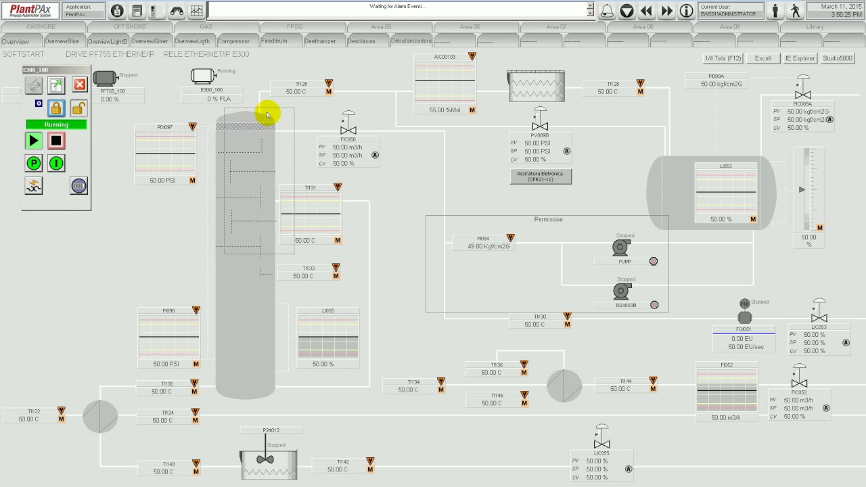The image size is (866, 487).
Task: Lock the E300_100 device with the closed-padlock icon
Action: [56, 108]
